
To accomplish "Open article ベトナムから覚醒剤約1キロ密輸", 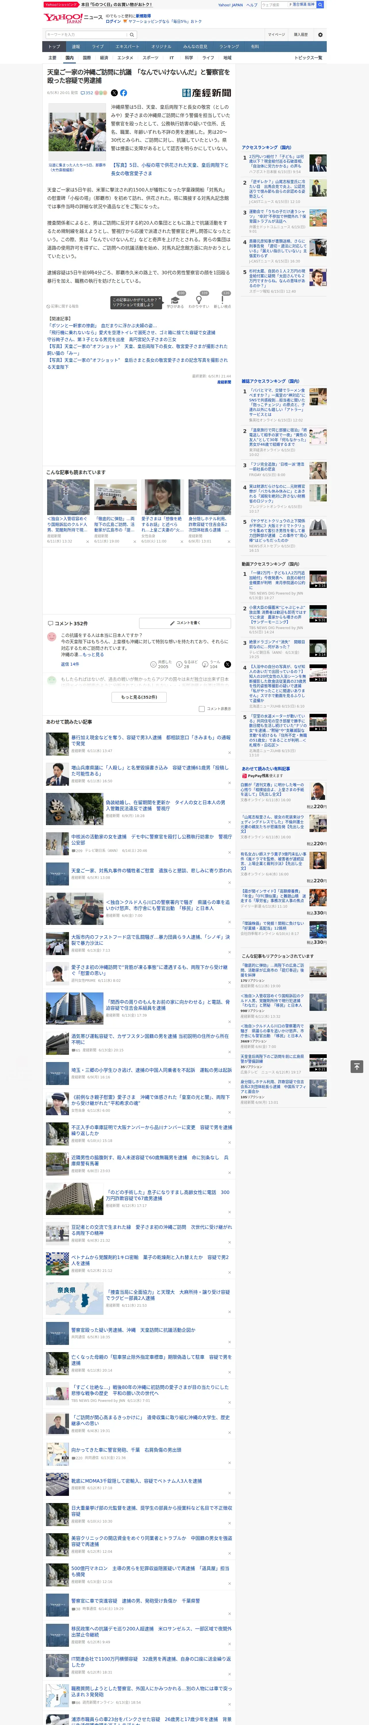I will 150,1260.
